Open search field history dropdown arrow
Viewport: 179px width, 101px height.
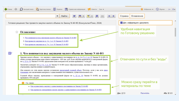pos(57,16)
